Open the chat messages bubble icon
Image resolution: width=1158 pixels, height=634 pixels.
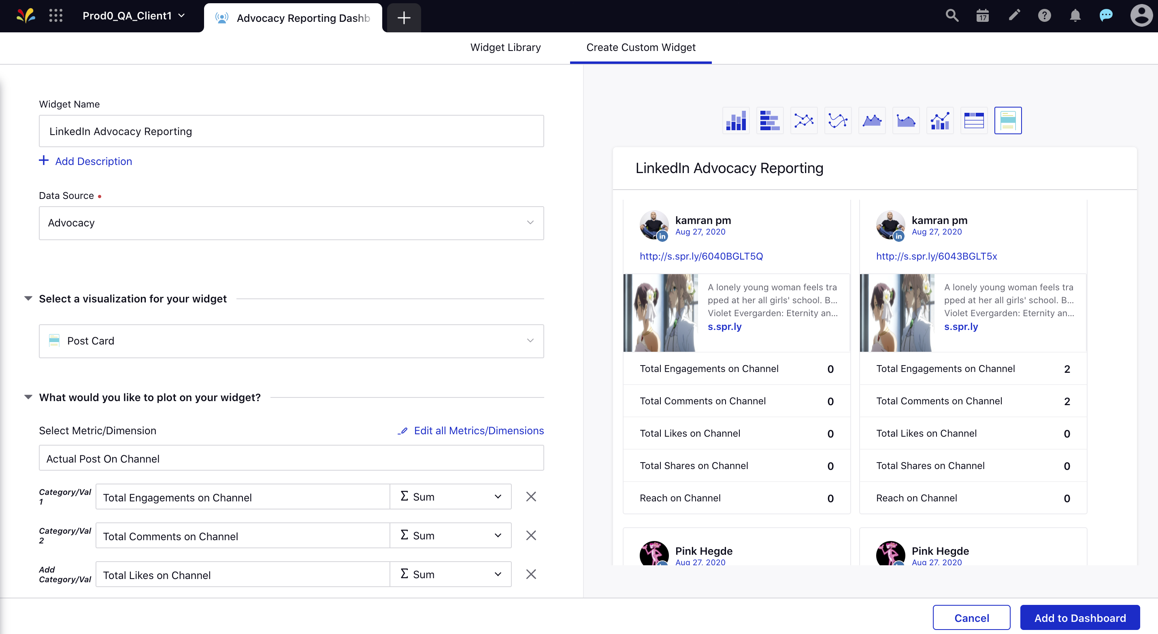point(1106,16)
